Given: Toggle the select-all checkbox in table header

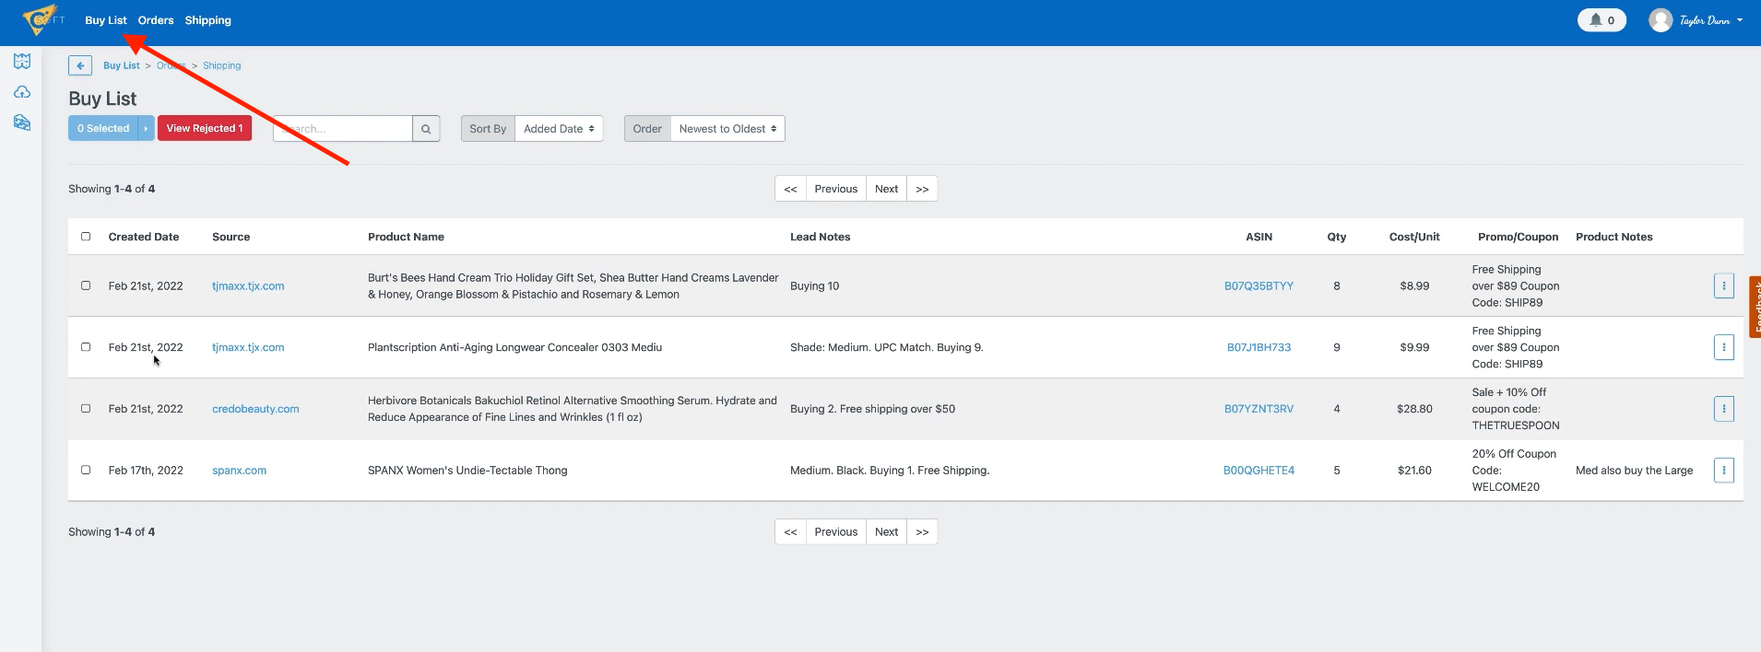Looking at the screenshot, I should 86,237.
